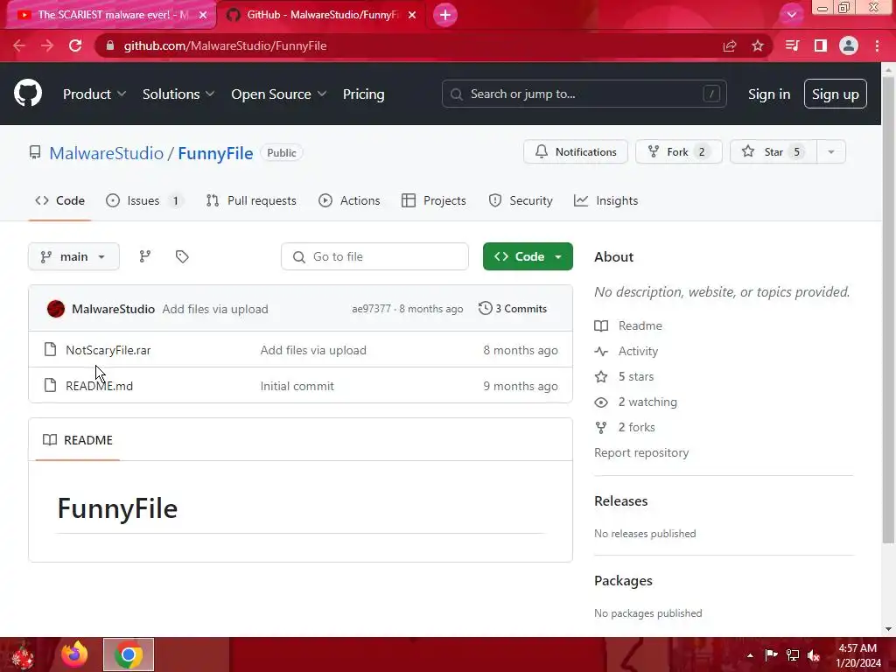Reload the page with the refresh icon
The width and height of the screenshot is (896, 672).
[x=75, y=45]
